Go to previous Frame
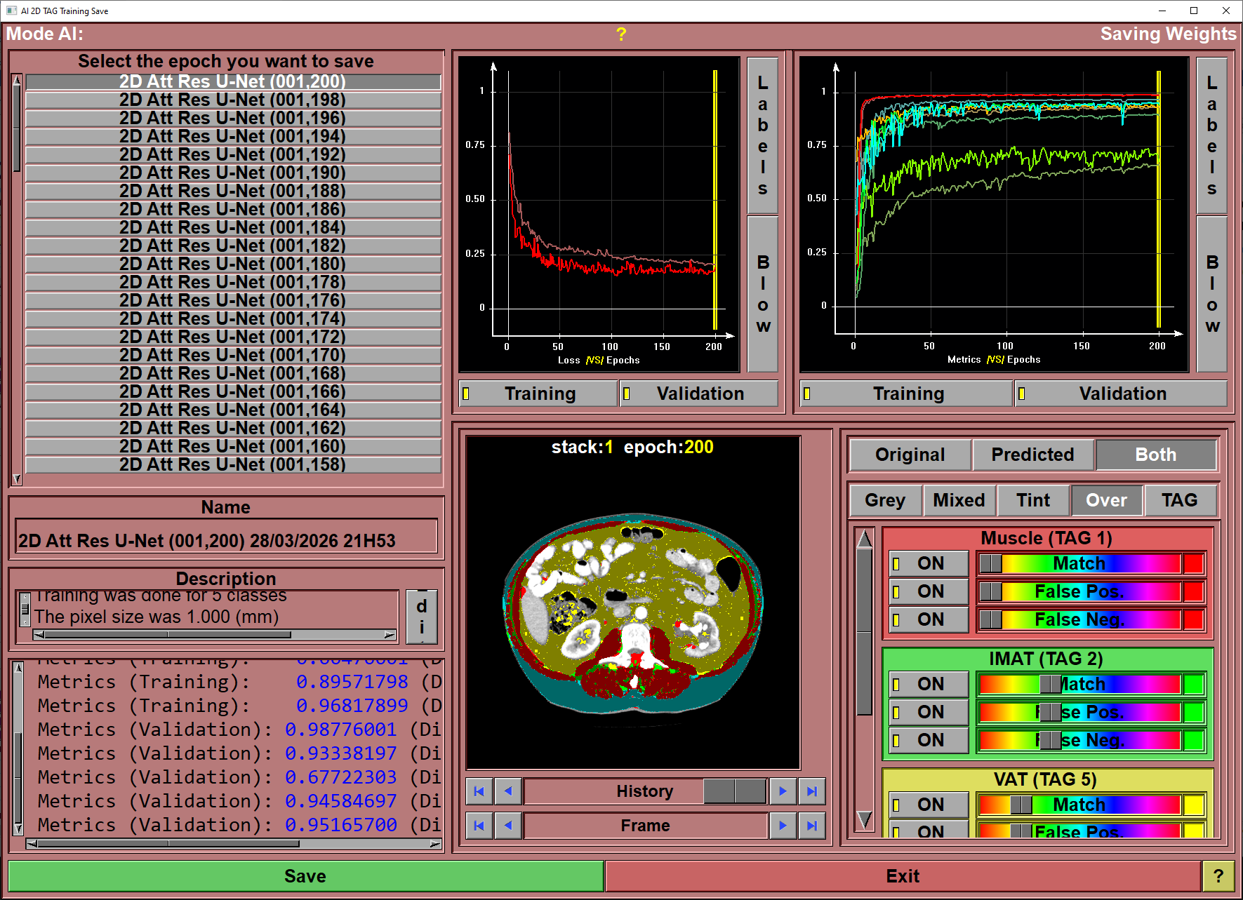Screen dimensions: 1243x900 tap(508, 826)
